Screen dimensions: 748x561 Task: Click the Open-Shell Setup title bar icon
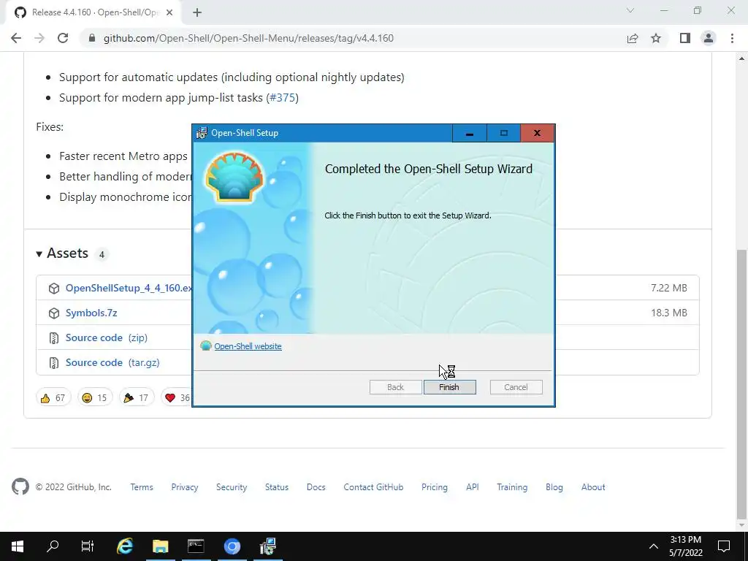tap(202, 133)
